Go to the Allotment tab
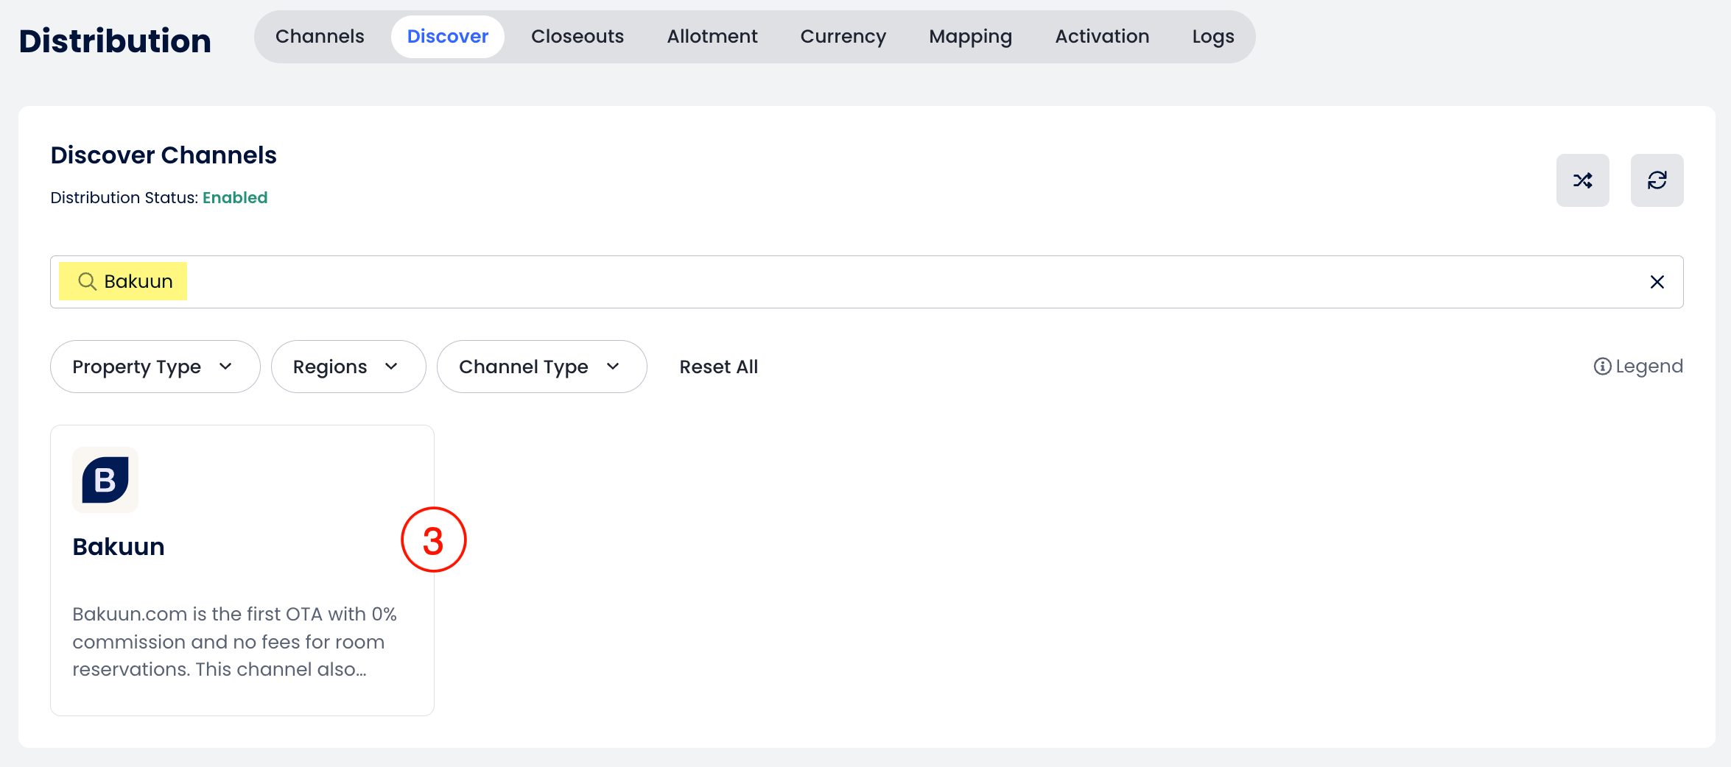The image size is (1731, 767). (712, 36)
